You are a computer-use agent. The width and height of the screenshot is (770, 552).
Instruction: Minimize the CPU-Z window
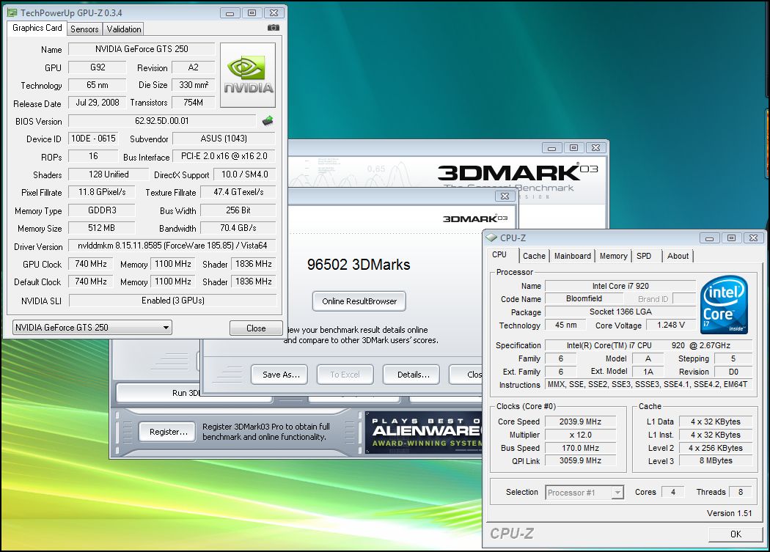tap(709, 238)
